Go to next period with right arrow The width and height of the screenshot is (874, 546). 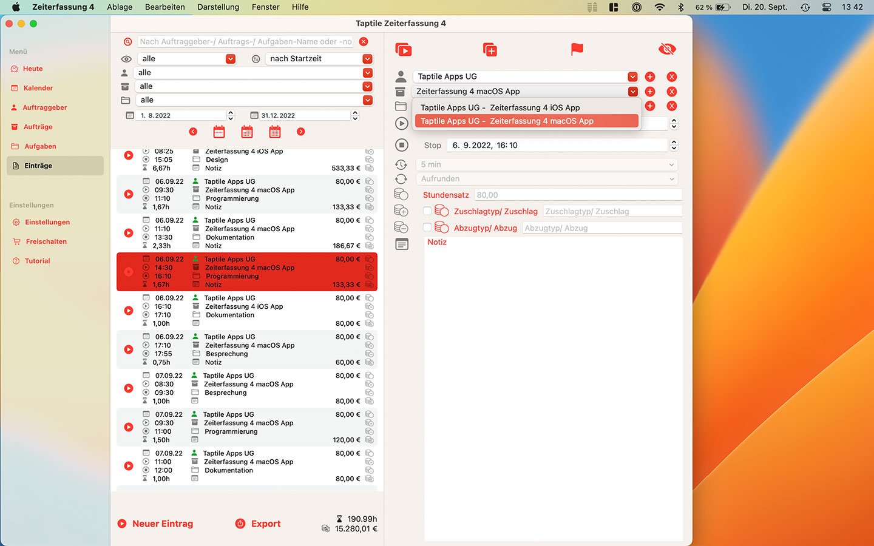tap(301, 132)
